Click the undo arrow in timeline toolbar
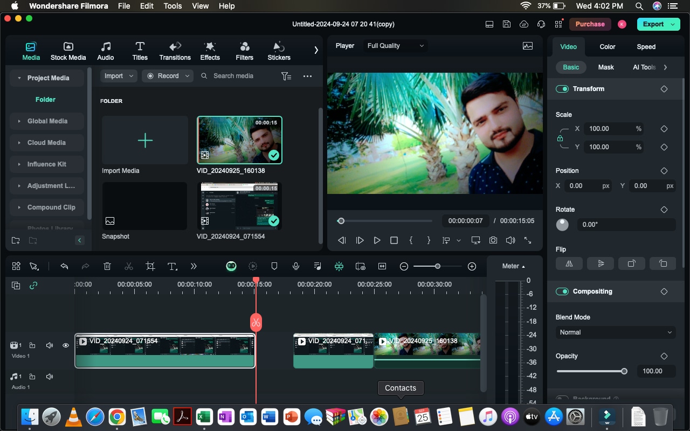 point(64,266)
